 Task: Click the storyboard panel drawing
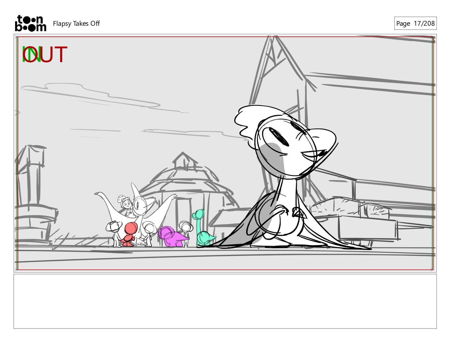point(225,153)
